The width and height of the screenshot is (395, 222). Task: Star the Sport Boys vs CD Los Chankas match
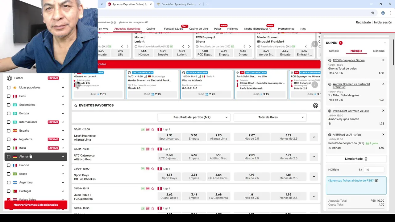(152, 169)
